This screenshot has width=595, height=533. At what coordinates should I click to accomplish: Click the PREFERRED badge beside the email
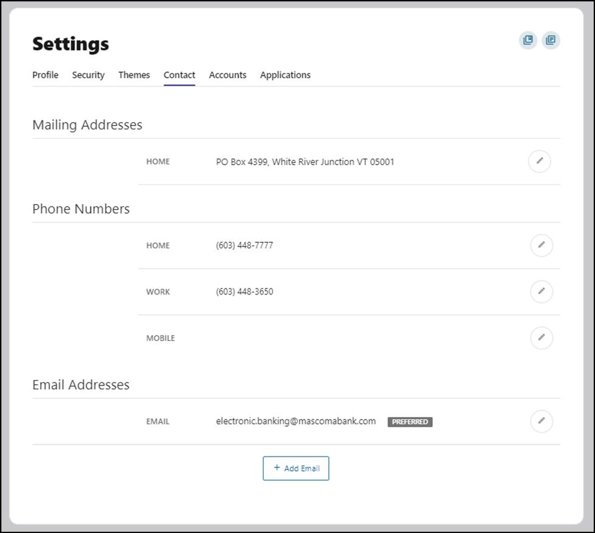[x=410, y=422]
